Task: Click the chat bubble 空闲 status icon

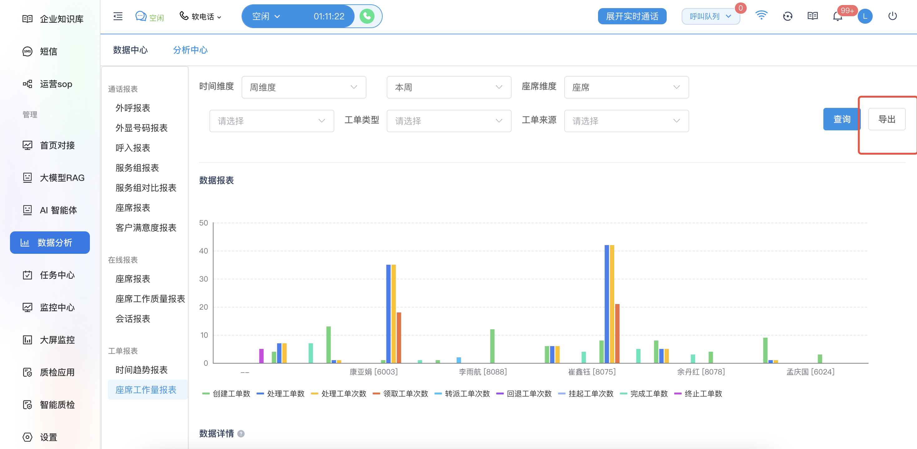Action: coord(141,16)
